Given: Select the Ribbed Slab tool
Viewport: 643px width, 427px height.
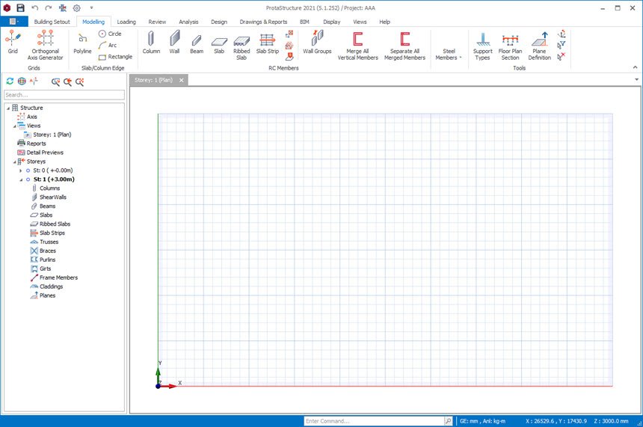Looking at the screenshot, I should (241, 47).
